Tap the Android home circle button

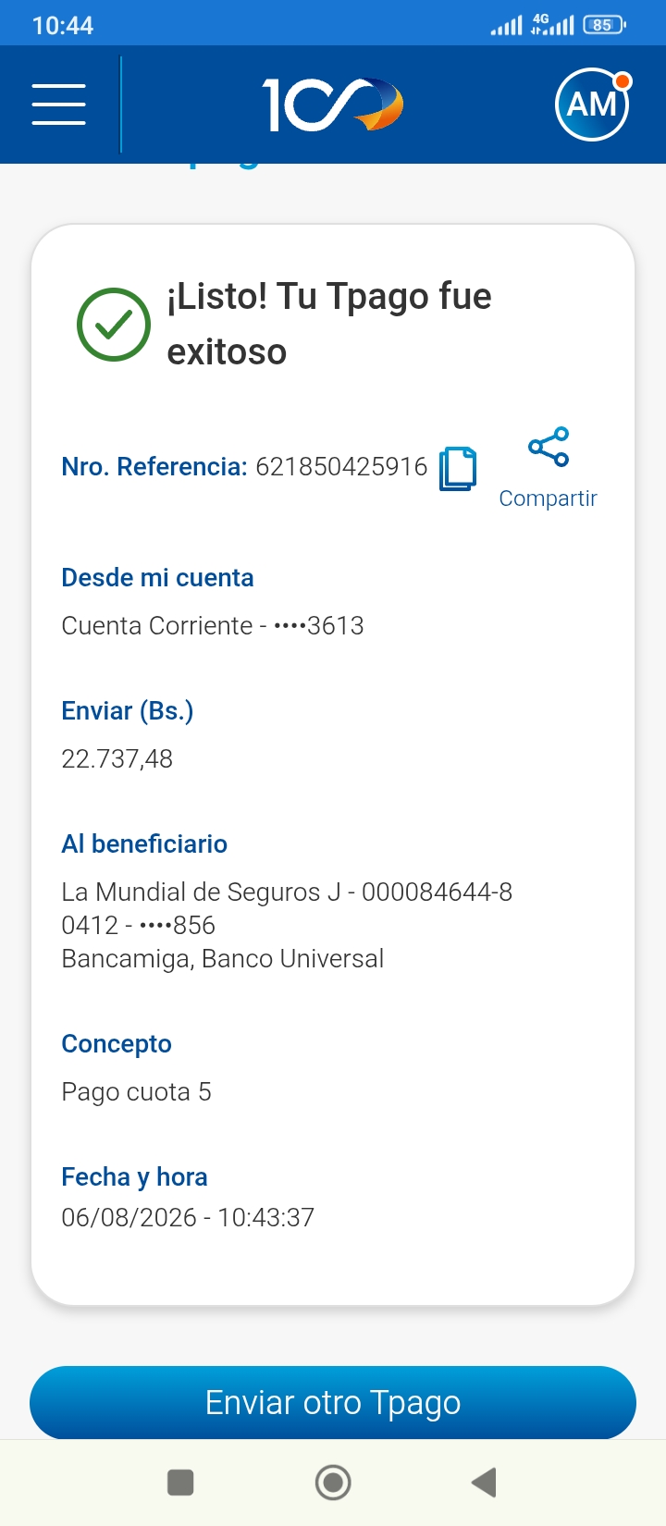click(x=333, y=1483)
